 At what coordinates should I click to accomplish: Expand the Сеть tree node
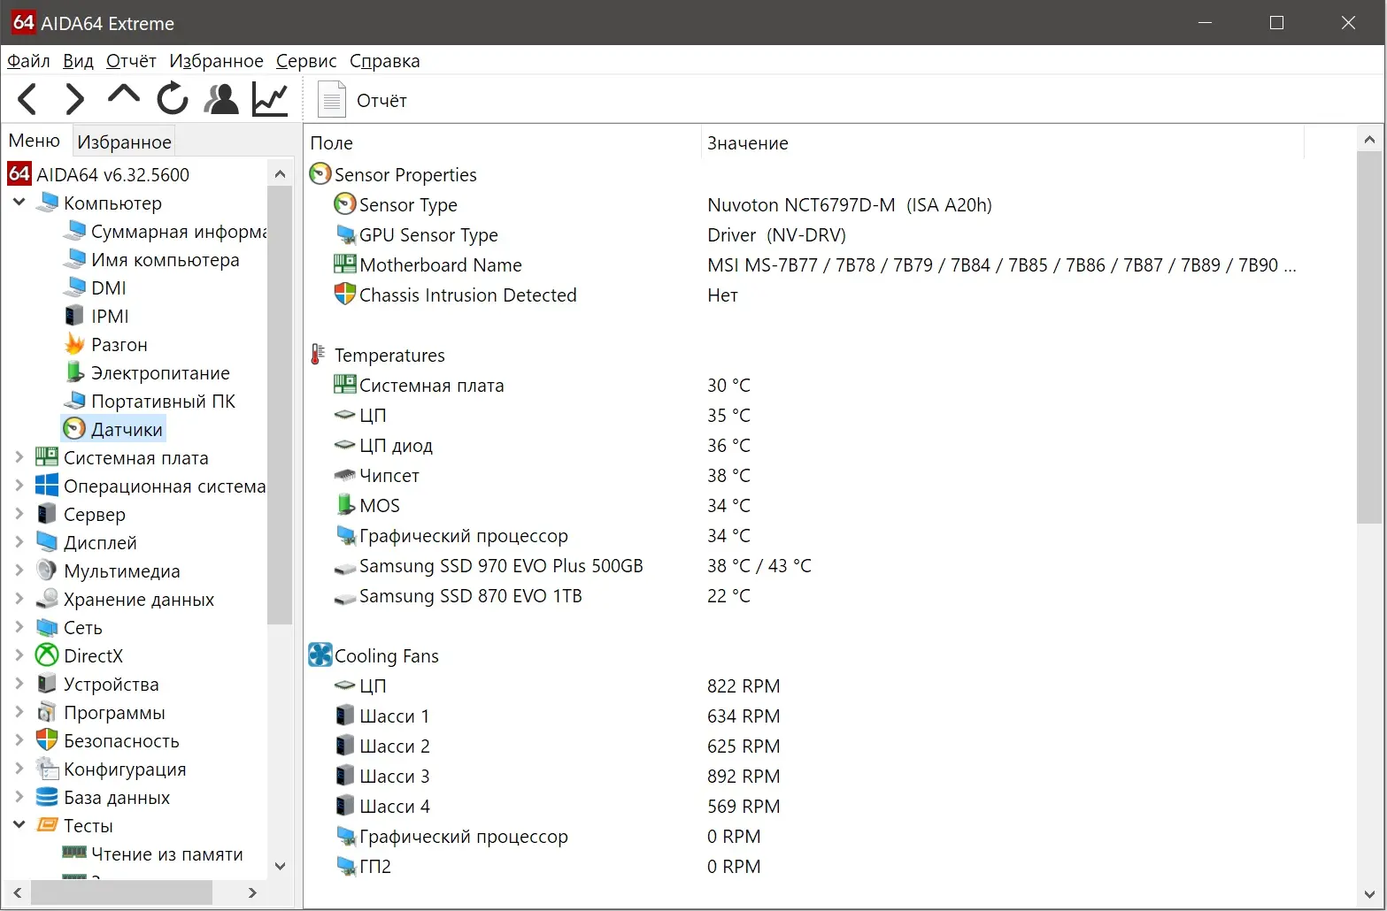[19, 627]
